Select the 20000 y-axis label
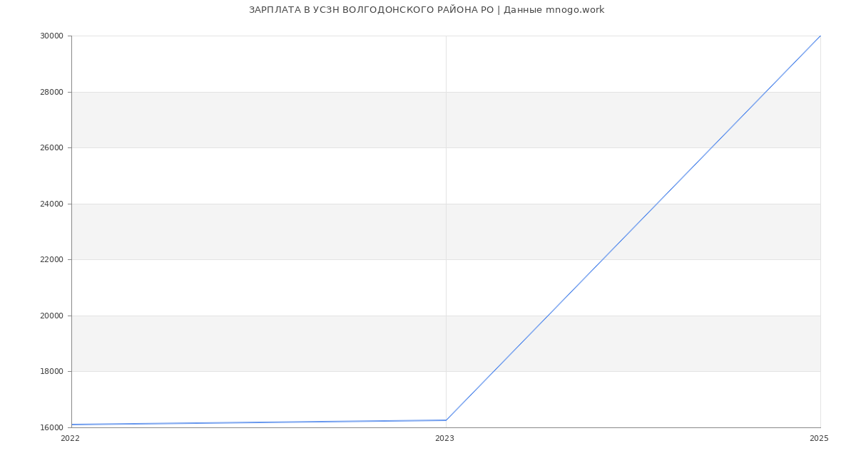 (x=51, y=316)
